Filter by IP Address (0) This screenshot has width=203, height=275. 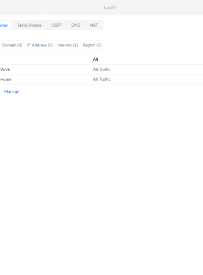click(40, 45)
